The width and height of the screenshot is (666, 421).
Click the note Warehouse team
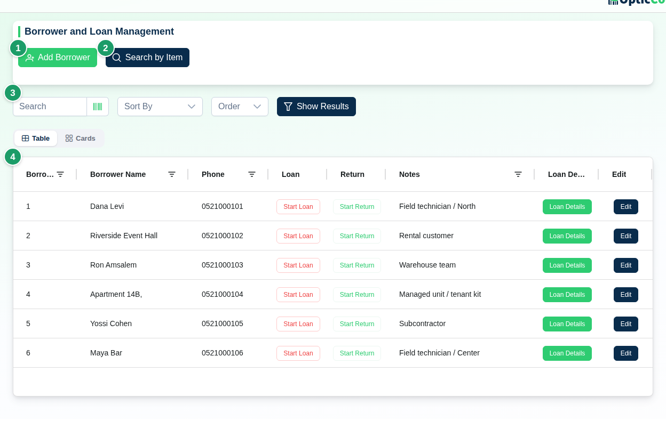[427, 265]
